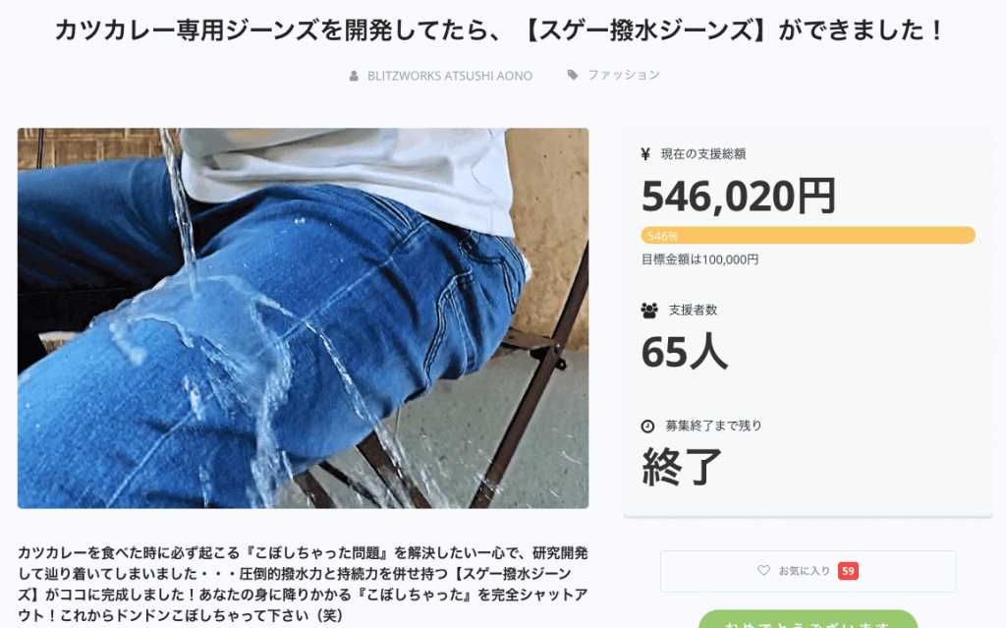The width and height of the screenshot is (1006, 628).
Task: Click the 65人 supporter count
Action: tap(685, 352)
